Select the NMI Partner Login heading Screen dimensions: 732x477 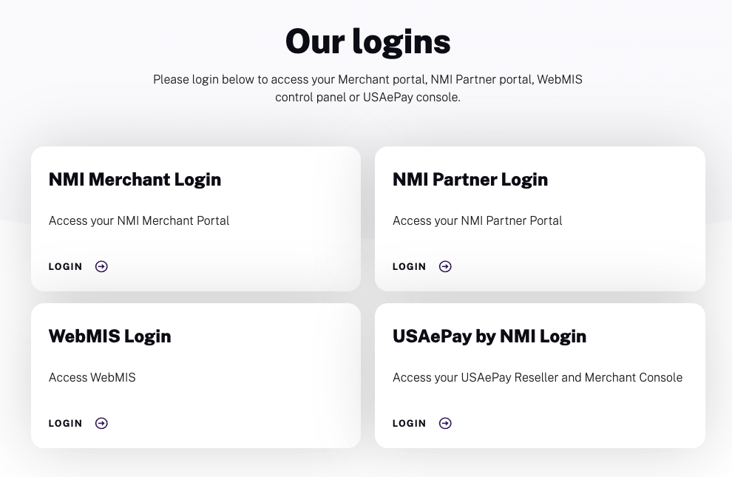[x=470, y=179]
